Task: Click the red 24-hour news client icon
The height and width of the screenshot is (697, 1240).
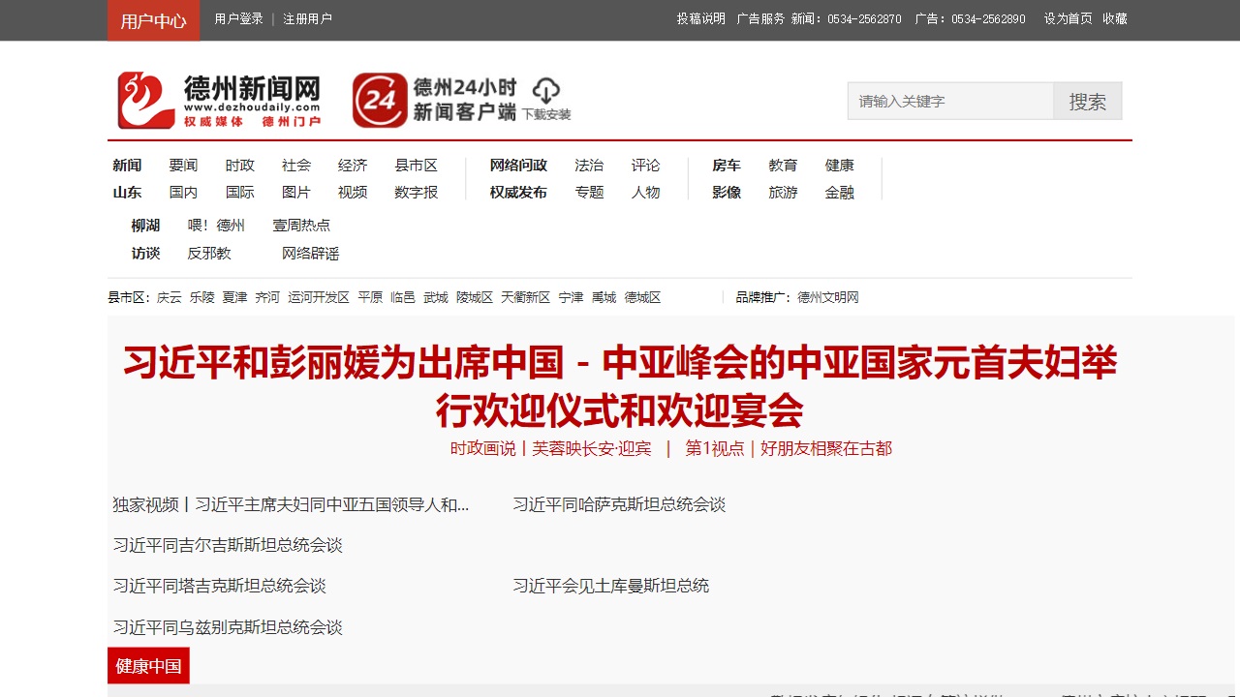Action: [x=380, y=100]
